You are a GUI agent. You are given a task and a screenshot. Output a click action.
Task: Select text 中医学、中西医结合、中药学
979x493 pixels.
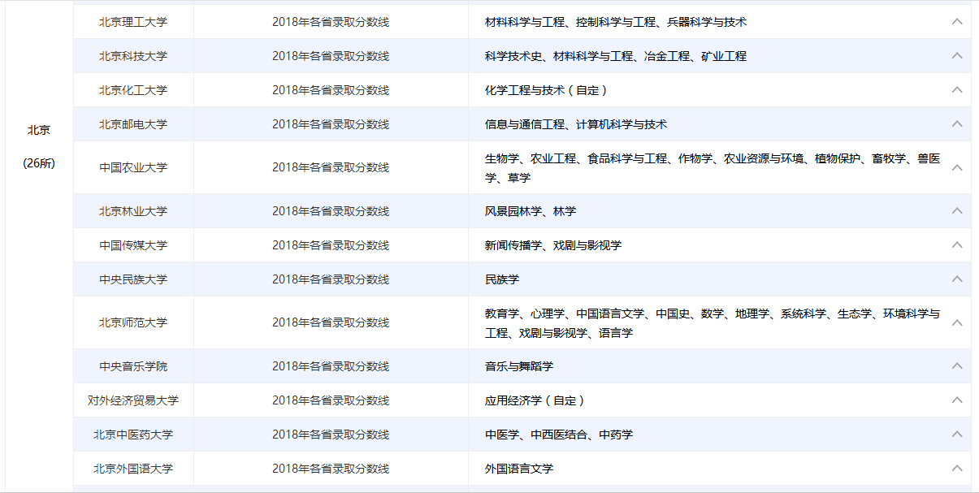click(x=559, y=435)
